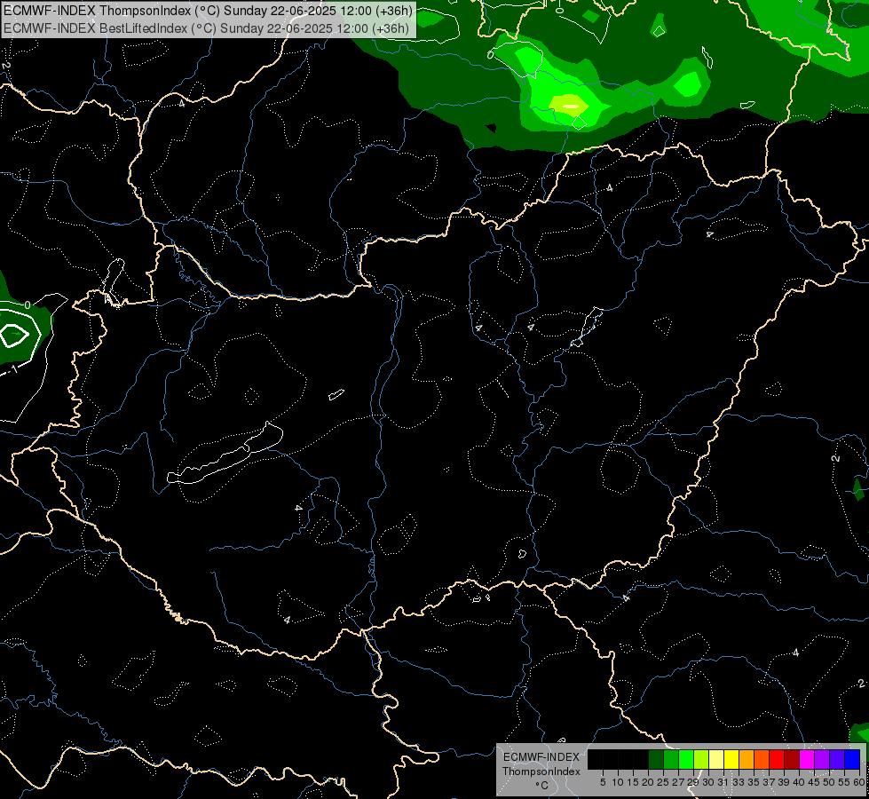Select the magenta 40–45 legend swatch

coord(807,759)
